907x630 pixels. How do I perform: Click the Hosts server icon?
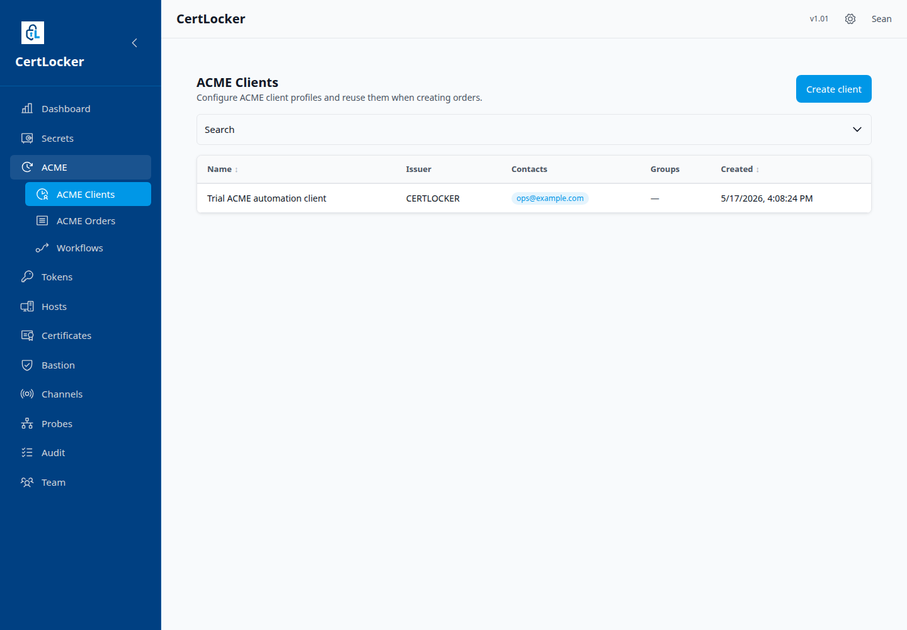[27, 306]
